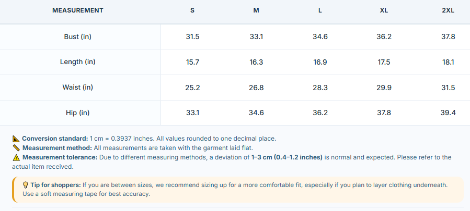470x211 pixels.
Task: Select the MEASUREMENT column header
Action: [x=77, y=10]
